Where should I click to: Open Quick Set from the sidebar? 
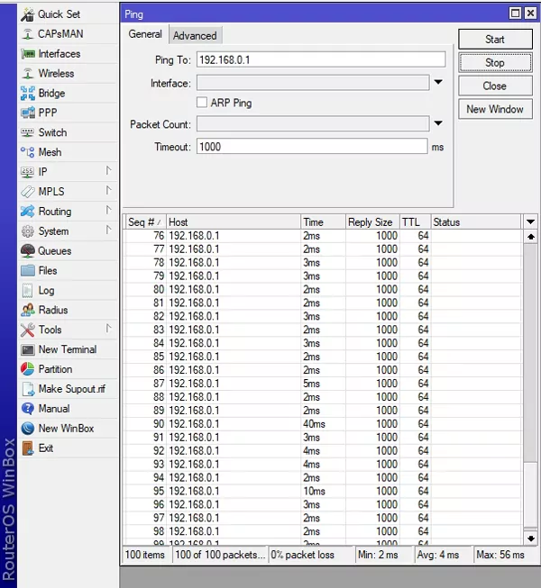[x=28, y=14]
